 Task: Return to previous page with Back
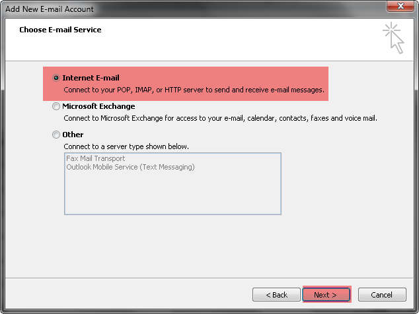(276, 294)
